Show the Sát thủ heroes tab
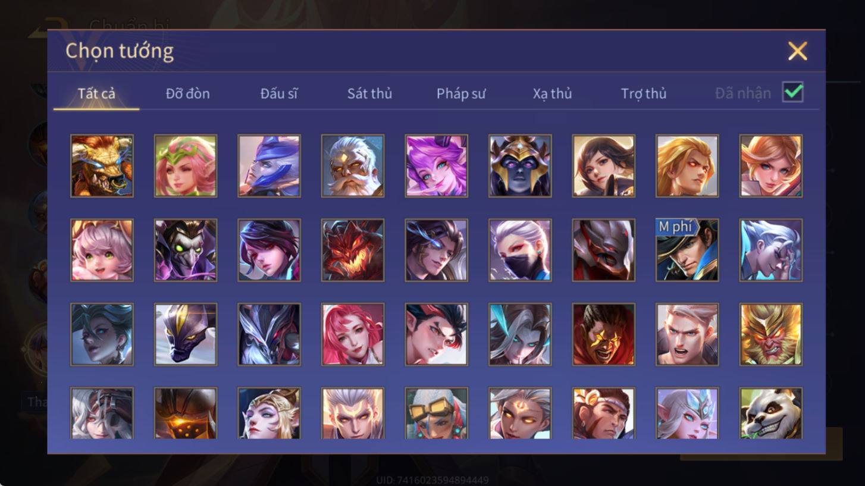 coord(369,93)
